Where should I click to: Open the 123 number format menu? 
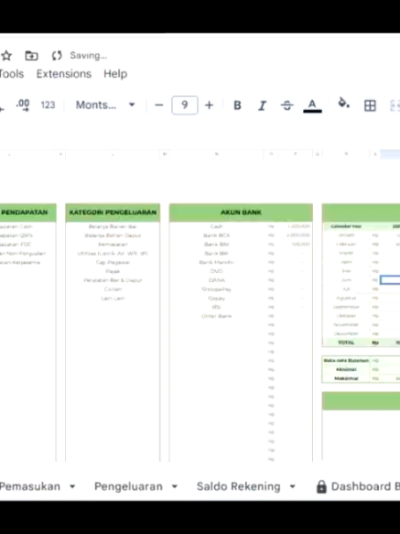(48, 105)
